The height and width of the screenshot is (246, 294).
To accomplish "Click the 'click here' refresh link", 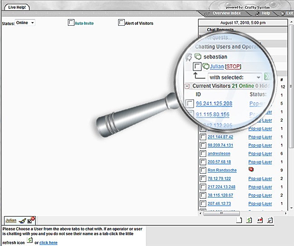I will point(48,243).
